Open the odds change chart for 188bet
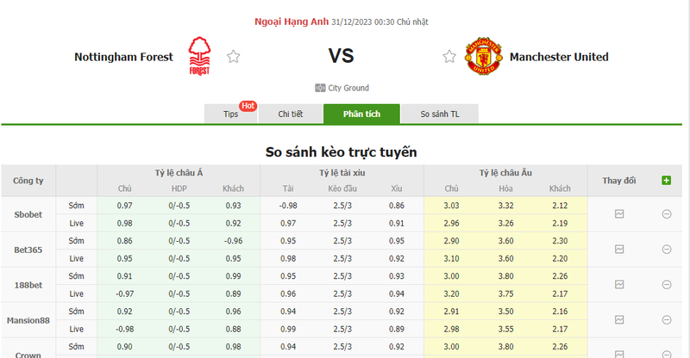Viewport: 690px width, 358px height. [x=619, y=284]
